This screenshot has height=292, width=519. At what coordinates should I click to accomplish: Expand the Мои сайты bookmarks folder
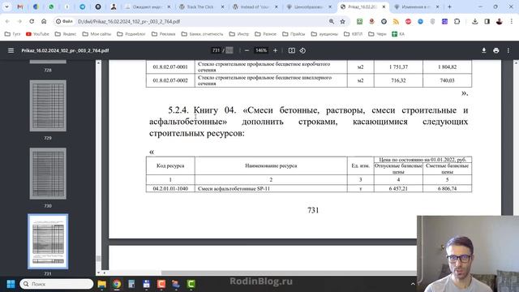(97, 34)
